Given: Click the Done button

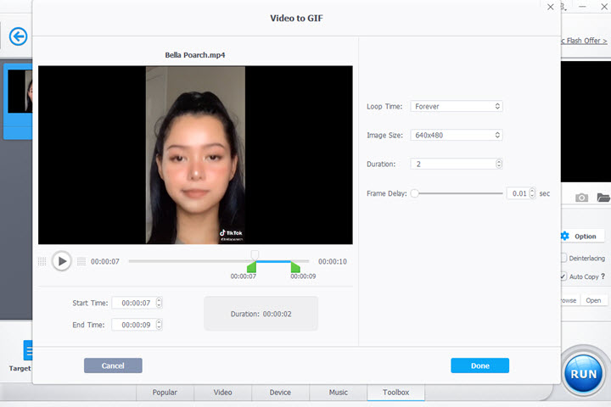Looking at the screenshot, I should tap(479, 365).
